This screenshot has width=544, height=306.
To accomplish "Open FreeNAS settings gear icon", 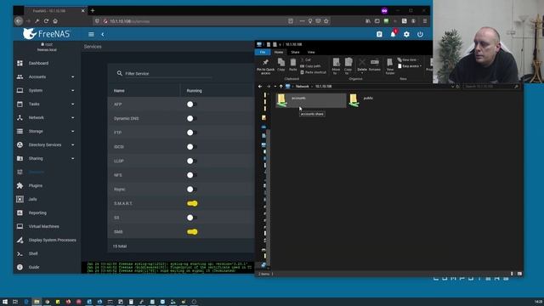I will [x=406, y=34].
